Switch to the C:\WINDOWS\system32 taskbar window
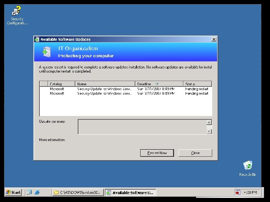Viewport: 270px width, 202px height. (78, 192)
